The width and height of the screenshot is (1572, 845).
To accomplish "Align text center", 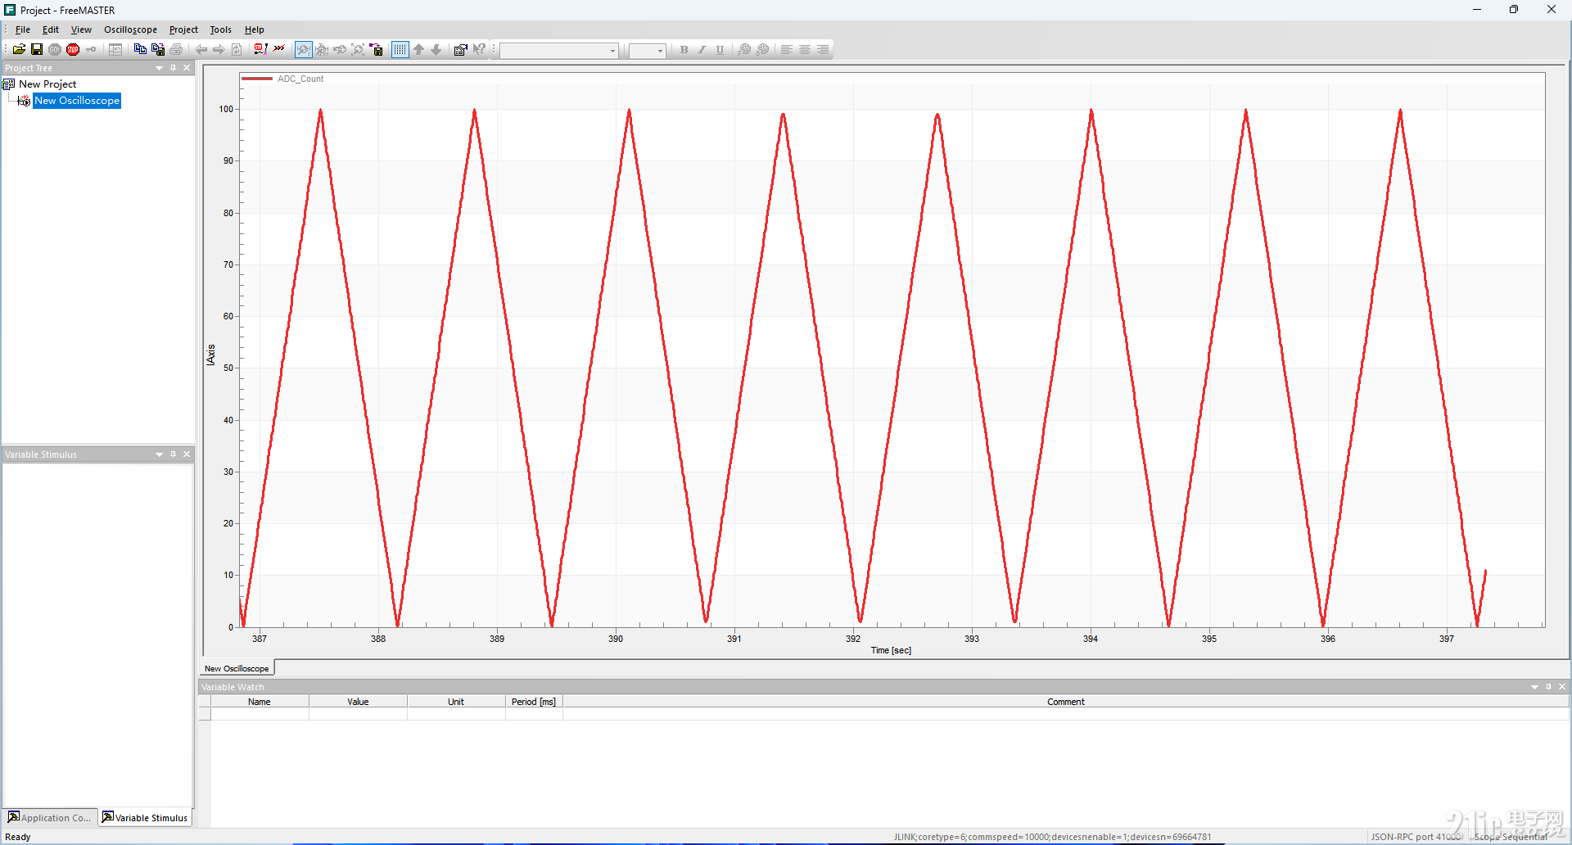I will pyautogui.click(x=804, y=50).
